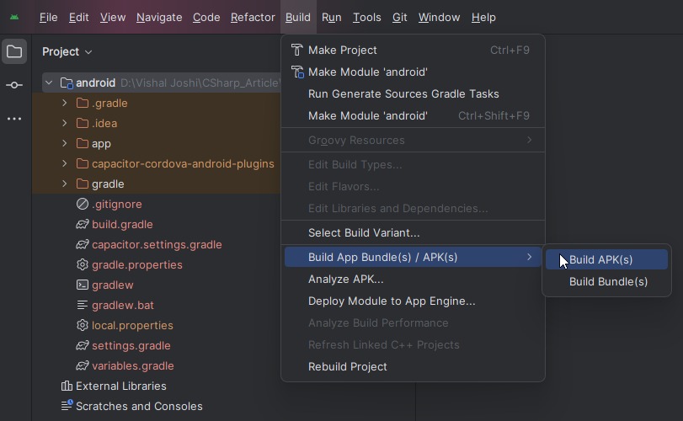The width and height of the screenshot is (683, 421).
Task: Open the Navigate menu
Action: [159, 18]
